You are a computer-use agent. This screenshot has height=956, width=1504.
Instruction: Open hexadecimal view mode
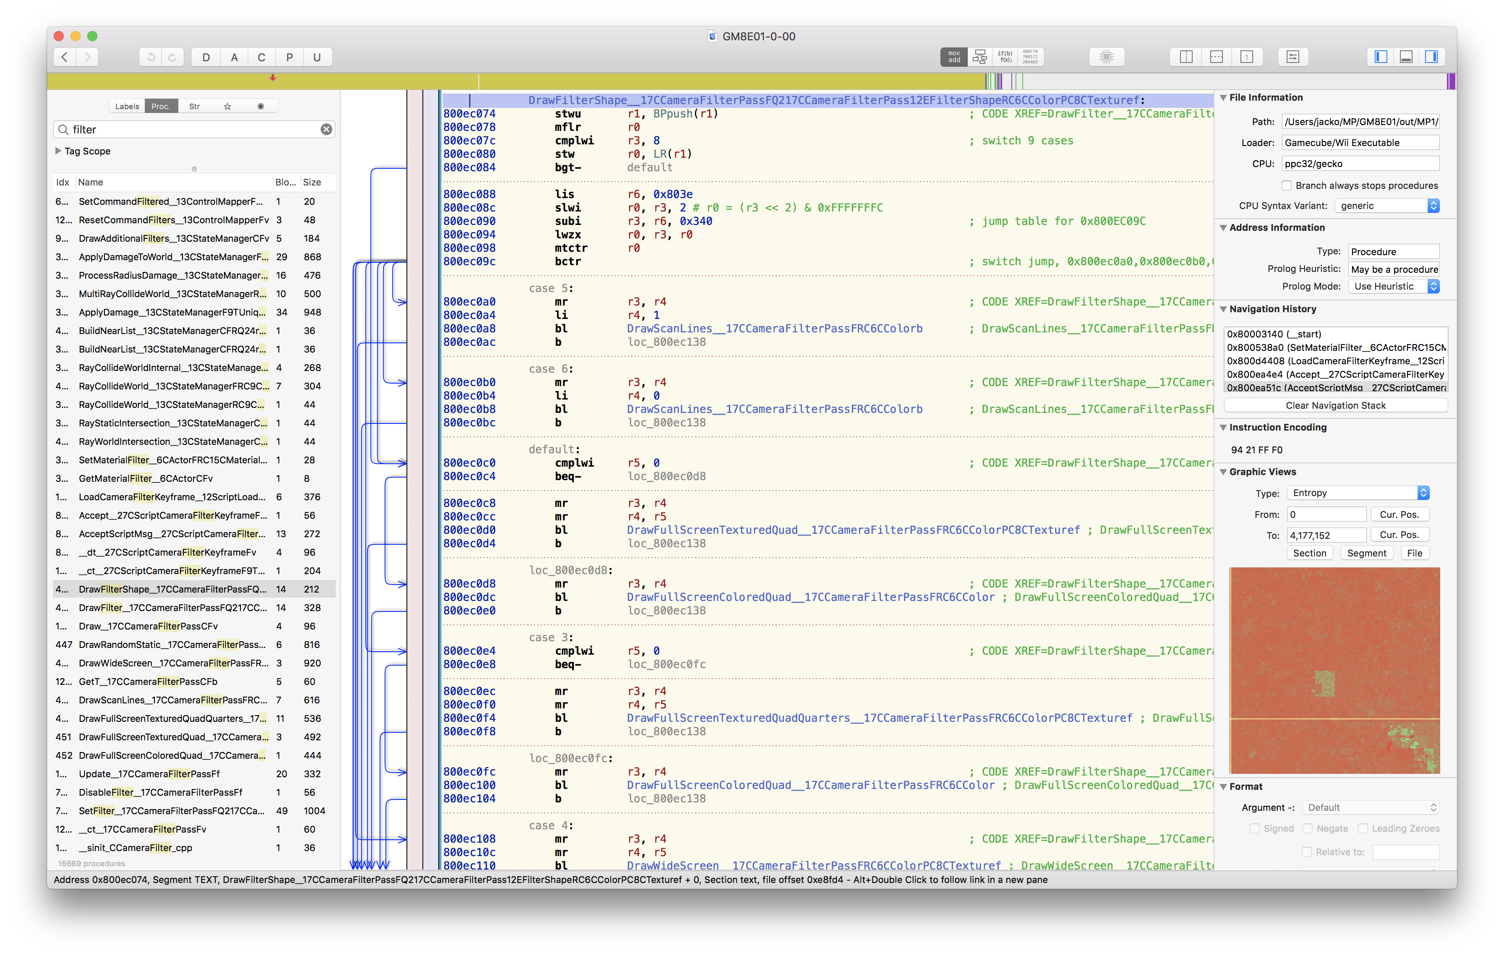tap(1031, 57)
